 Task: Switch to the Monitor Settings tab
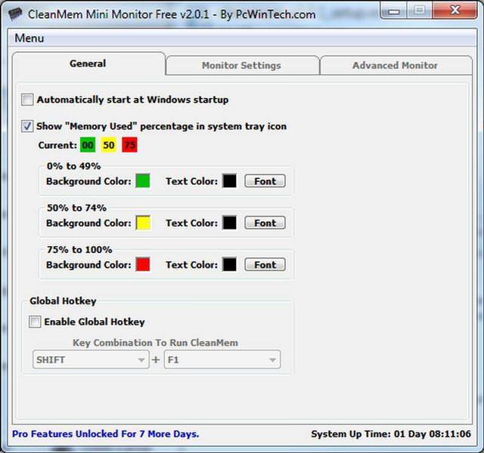pyautogui.click(x=242, y=66)
